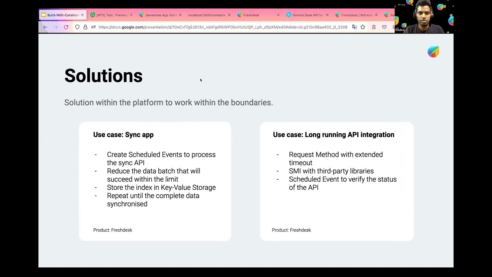This screenshot has height=277, width=492.
Task: Open the Freshsales | Refresh tab
Action: (356, 15)
